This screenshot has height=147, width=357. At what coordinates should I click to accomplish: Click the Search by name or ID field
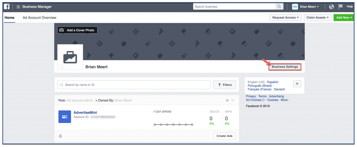(134, 85)
